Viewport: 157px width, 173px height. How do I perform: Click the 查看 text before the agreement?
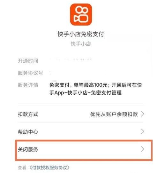(22, 168)
